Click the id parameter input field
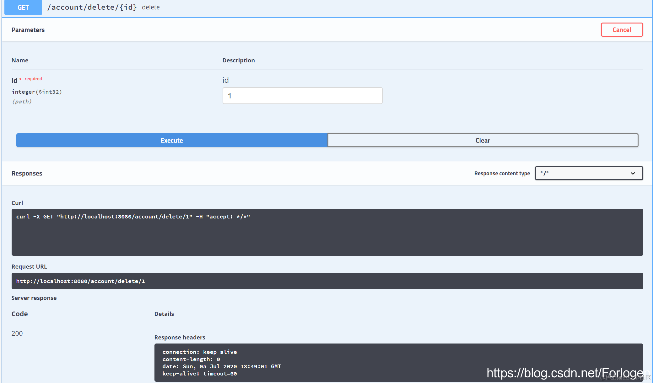Screen dimensions: 653x383 coord(302,96)
